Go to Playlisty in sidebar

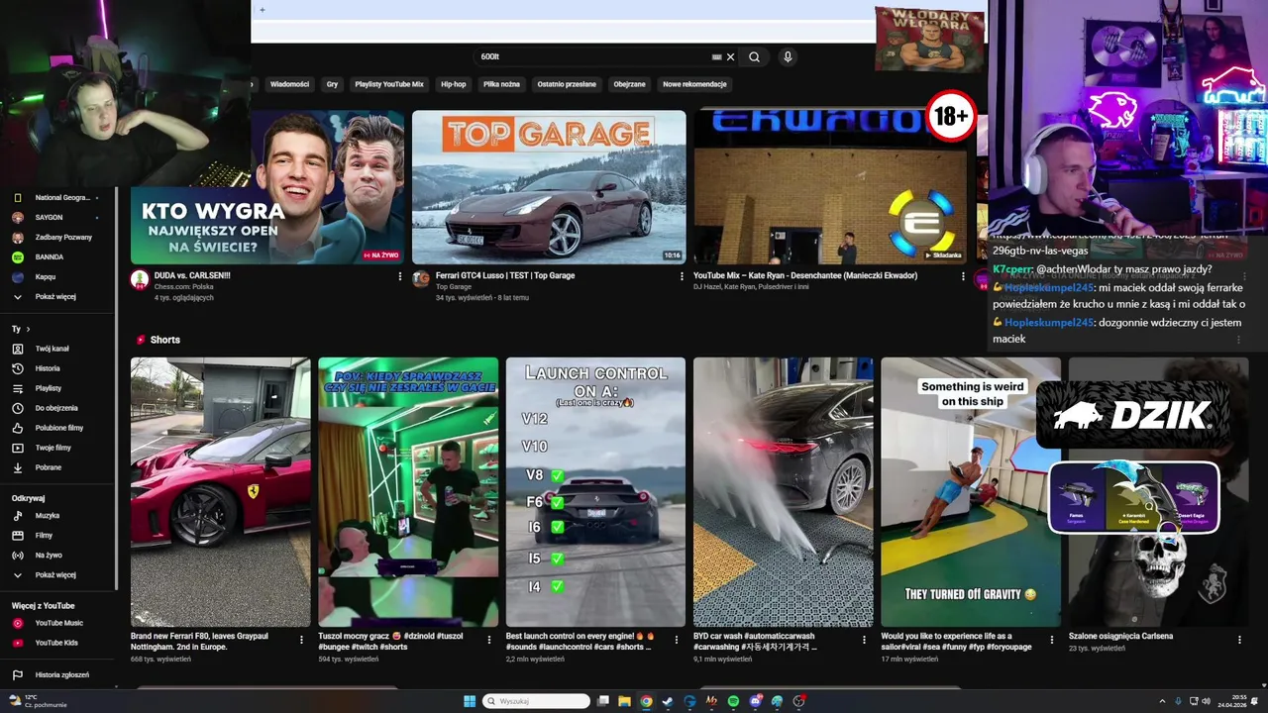48,388
